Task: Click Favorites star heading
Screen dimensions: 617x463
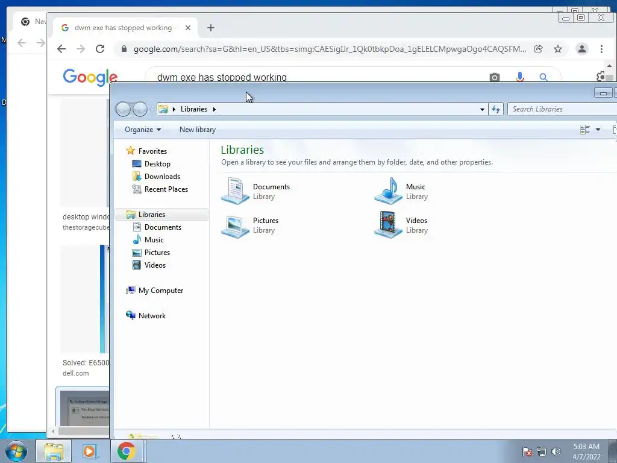Action: pos(146,151)
